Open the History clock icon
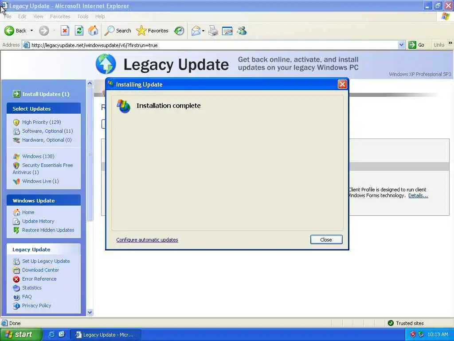The width and height of the screenshot is (454, 341). pyautogui.click(x=179, y=31)
